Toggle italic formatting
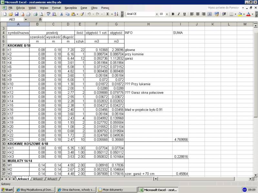This screenshot has width=258, height=193. click(179, 14)
